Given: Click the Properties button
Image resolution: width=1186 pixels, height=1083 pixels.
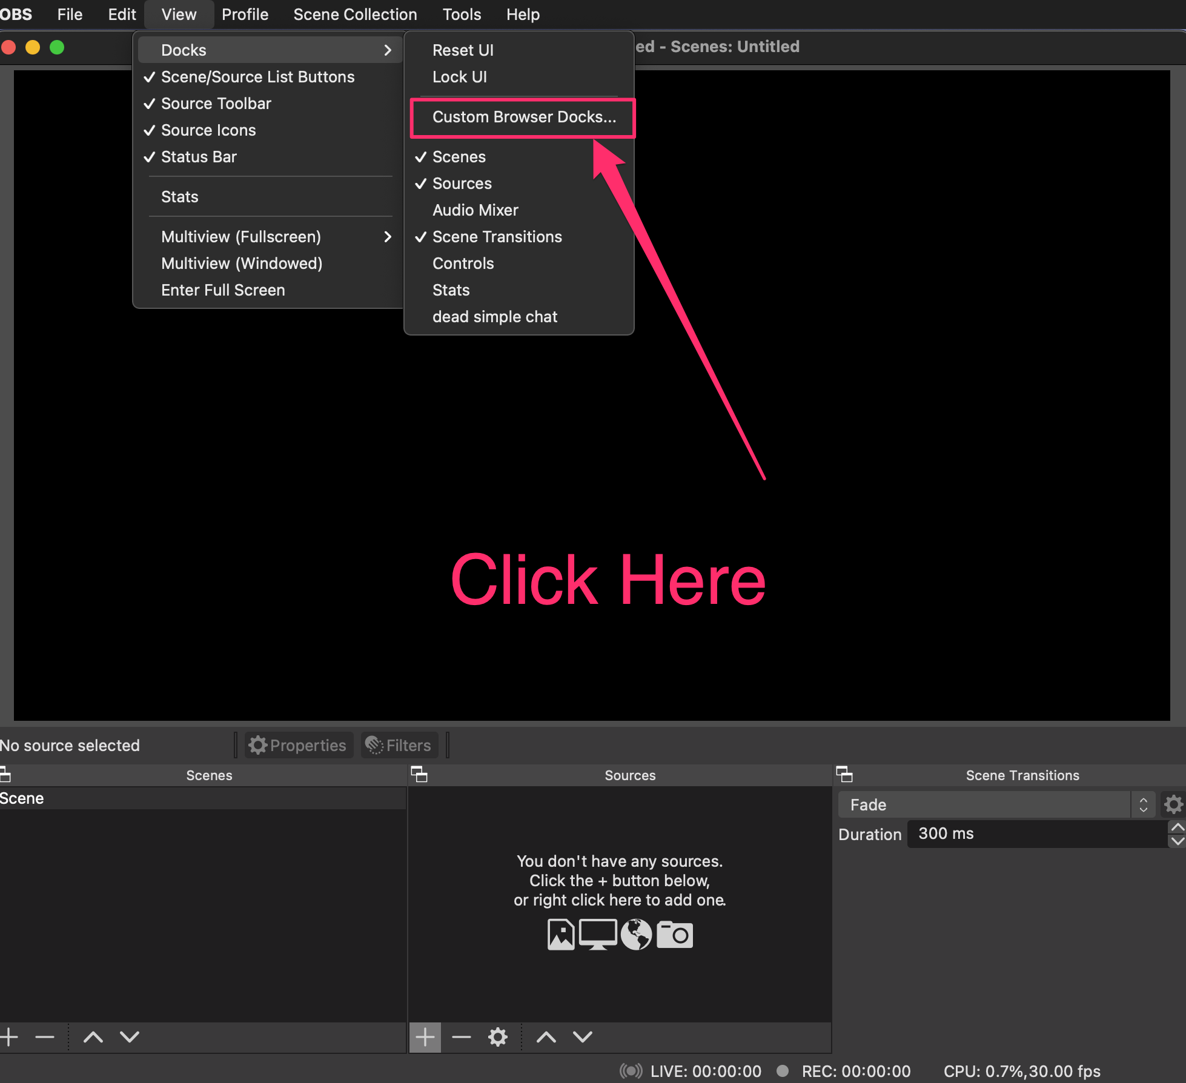Looking at the screenshot, I should point(298,745).
